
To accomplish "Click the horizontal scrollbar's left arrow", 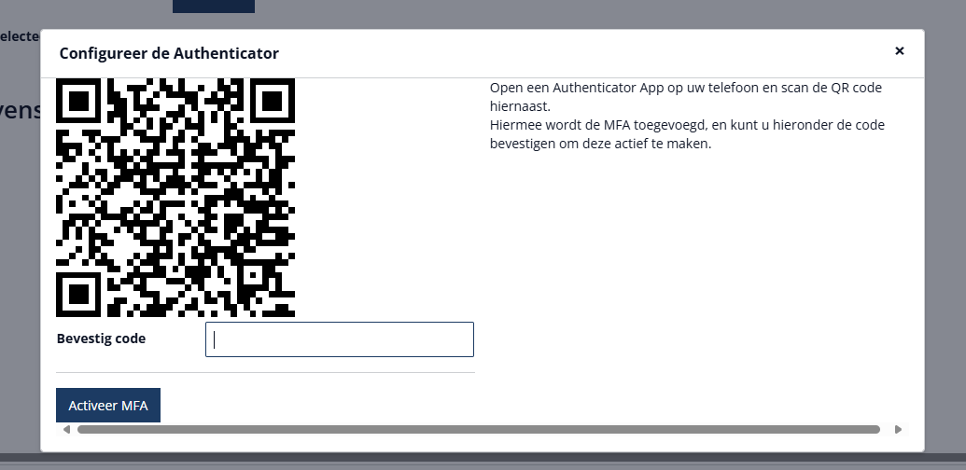I will [66, 429].
